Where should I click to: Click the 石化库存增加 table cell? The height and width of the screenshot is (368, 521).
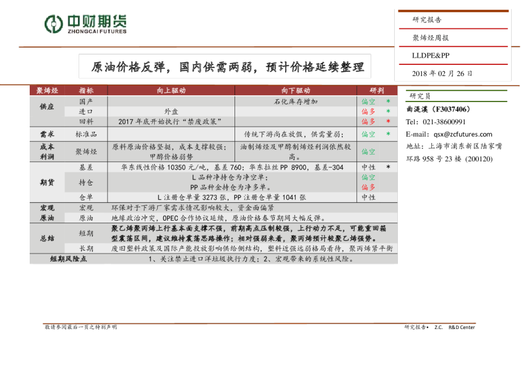[296, 101]
